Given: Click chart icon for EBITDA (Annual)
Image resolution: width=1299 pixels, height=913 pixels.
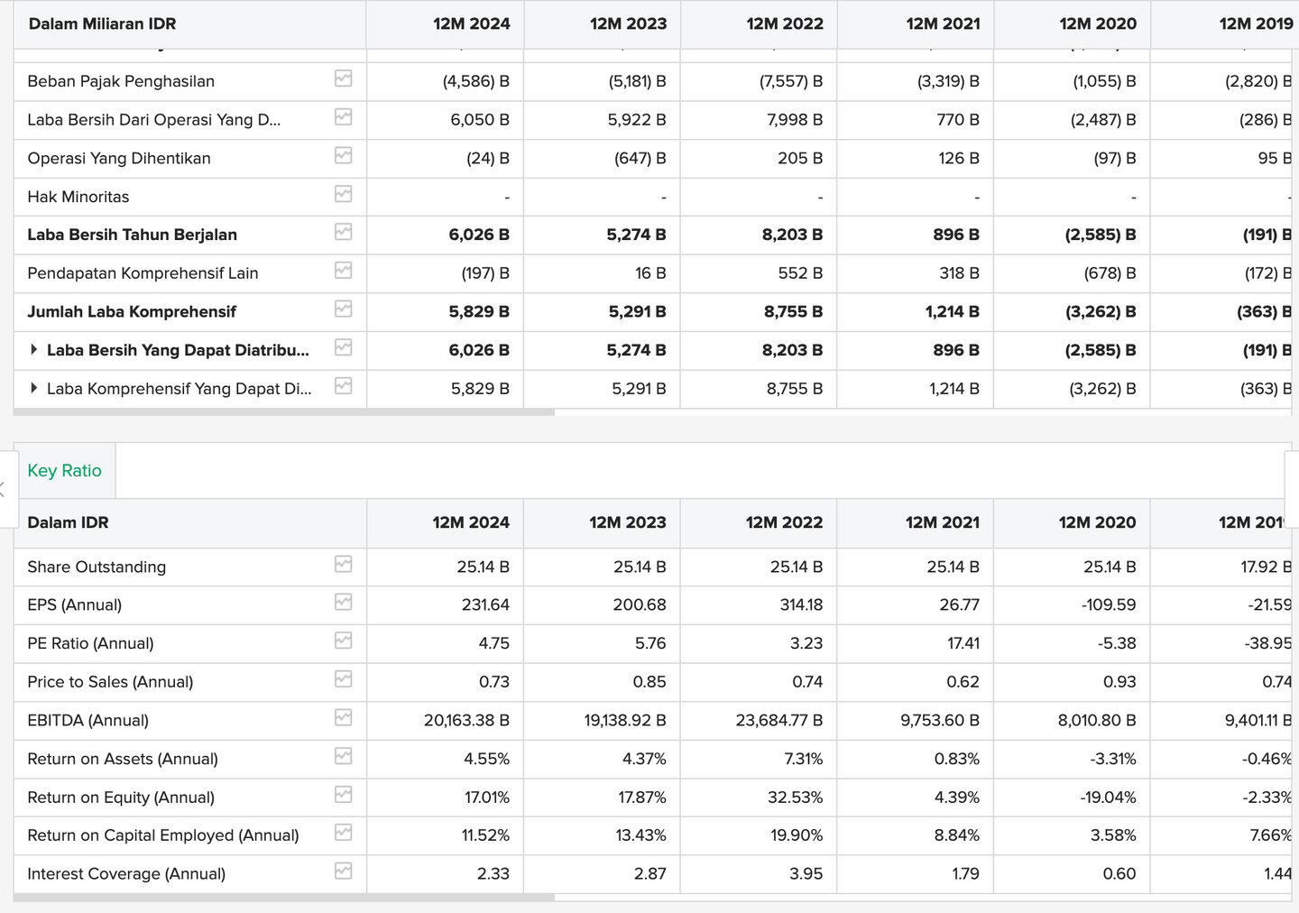Looking at the screenshot, I should [343, 718].
